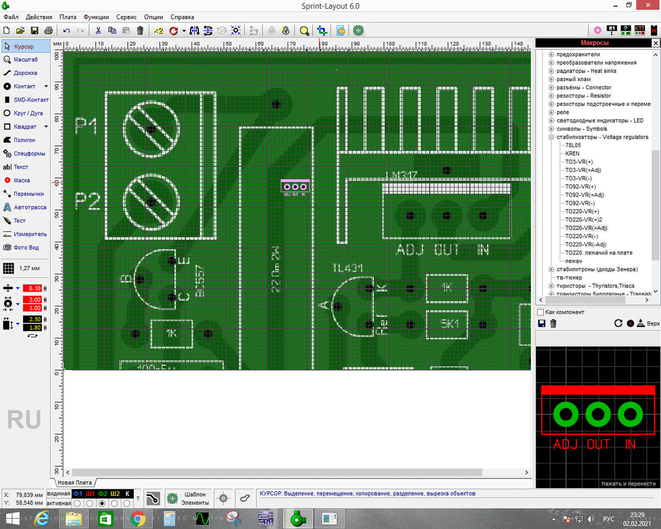The width and height of the screenshot is (661, 529).
Task: Switch to Фото Вид photo view
Action: (x=25, y=247)
